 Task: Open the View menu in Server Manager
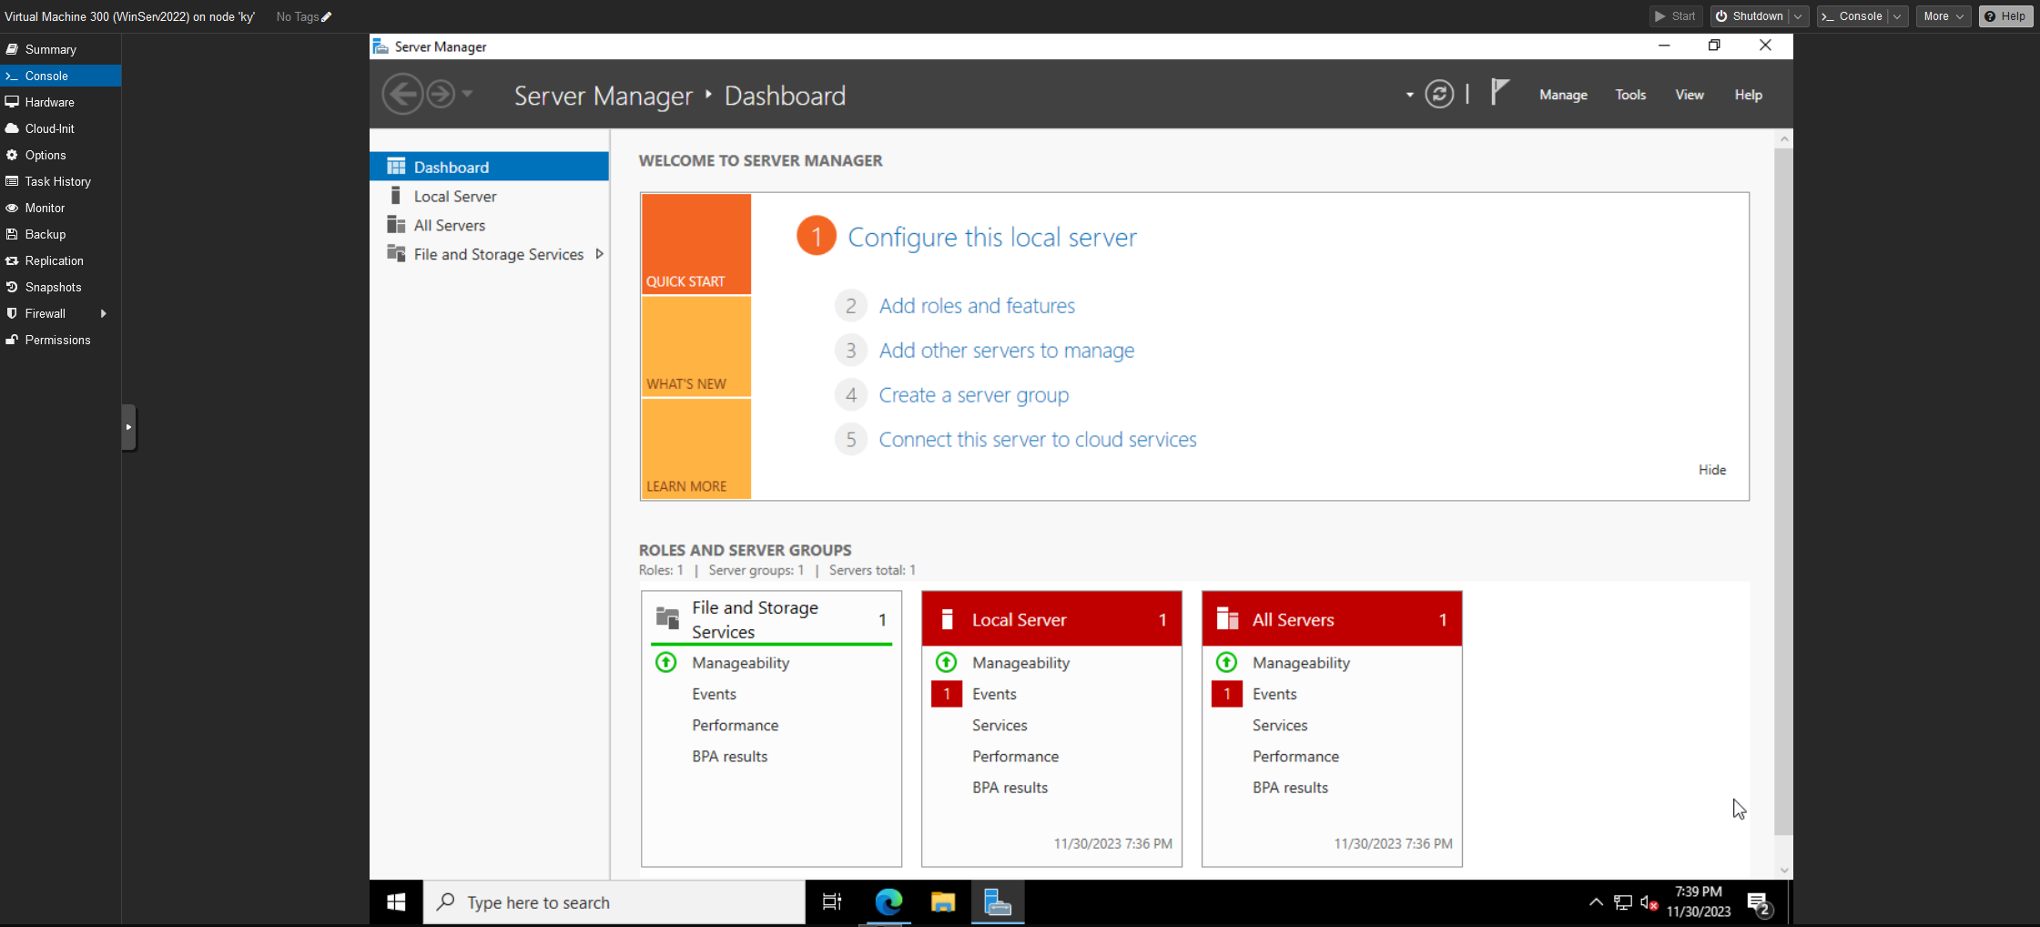coord(1690,95)
